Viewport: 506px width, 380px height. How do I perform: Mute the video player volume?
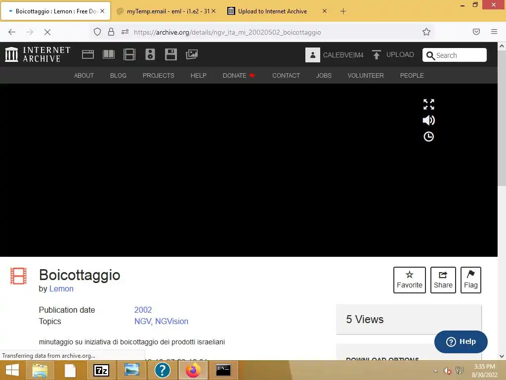[428, 120]
